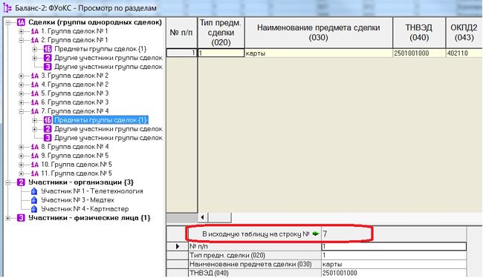Click the 1A icon beside Сделки root node
The height and width of the screenshot is (278, 483).
(21, 22)
